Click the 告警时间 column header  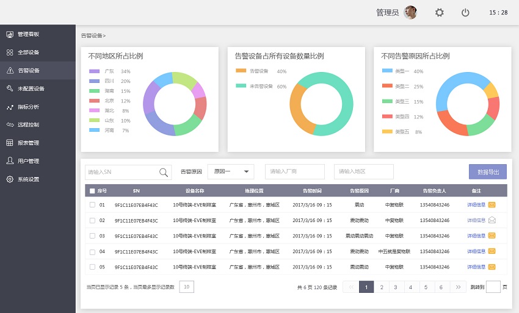tap(312, 191)
